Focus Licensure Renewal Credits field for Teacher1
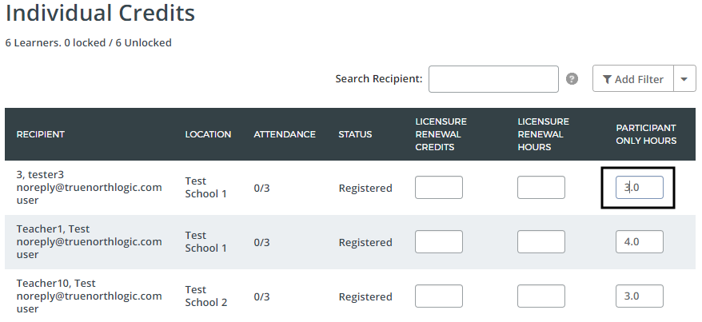 point(439,242)
